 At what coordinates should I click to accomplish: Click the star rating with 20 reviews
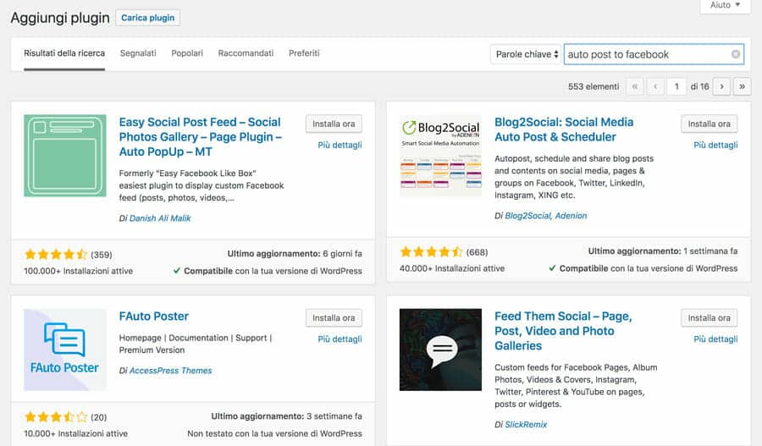tap(56, 417)
